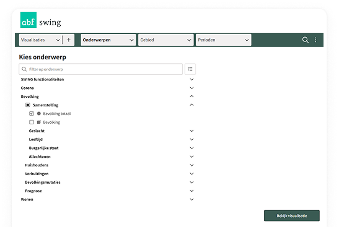
Task: Click the abf logo
Action: 29,20
